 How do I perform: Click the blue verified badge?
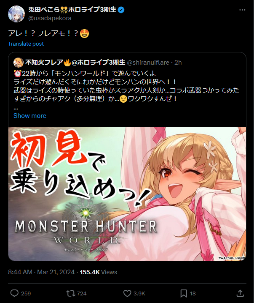coord(121,10)
